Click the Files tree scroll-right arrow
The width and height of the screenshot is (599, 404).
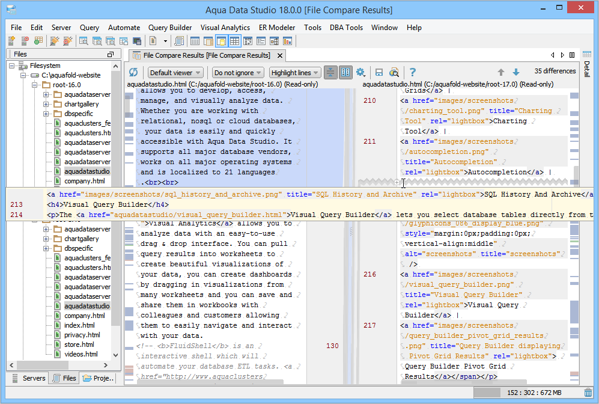(106, 366)
